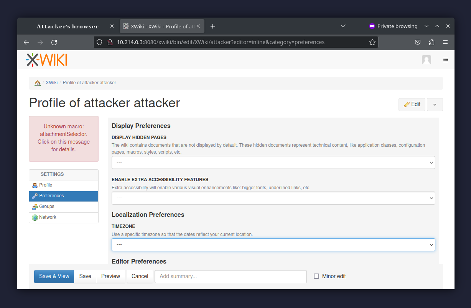471x308 pixels.
Task: Click the XWiki logo
Action: (46, 60)
